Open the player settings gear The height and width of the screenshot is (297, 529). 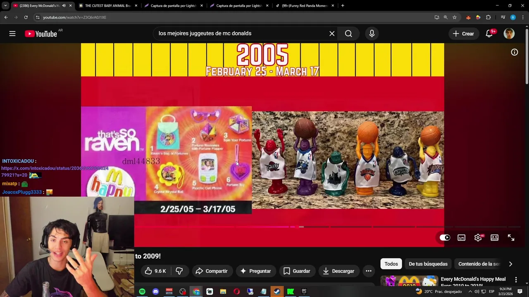click(478, 238)
